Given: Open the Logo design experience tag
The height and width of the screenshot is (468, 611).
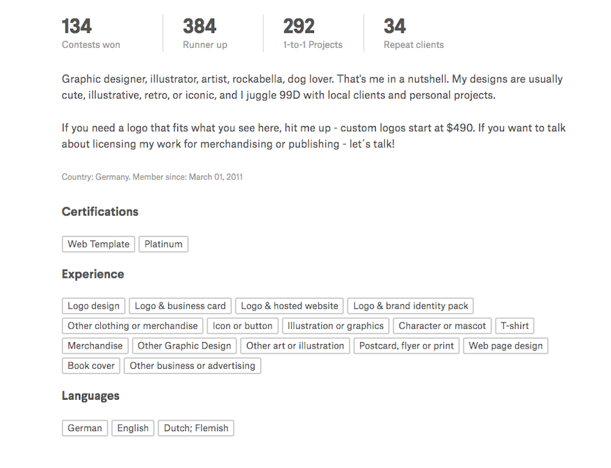Looking at the screenshot, I should 93,306.
